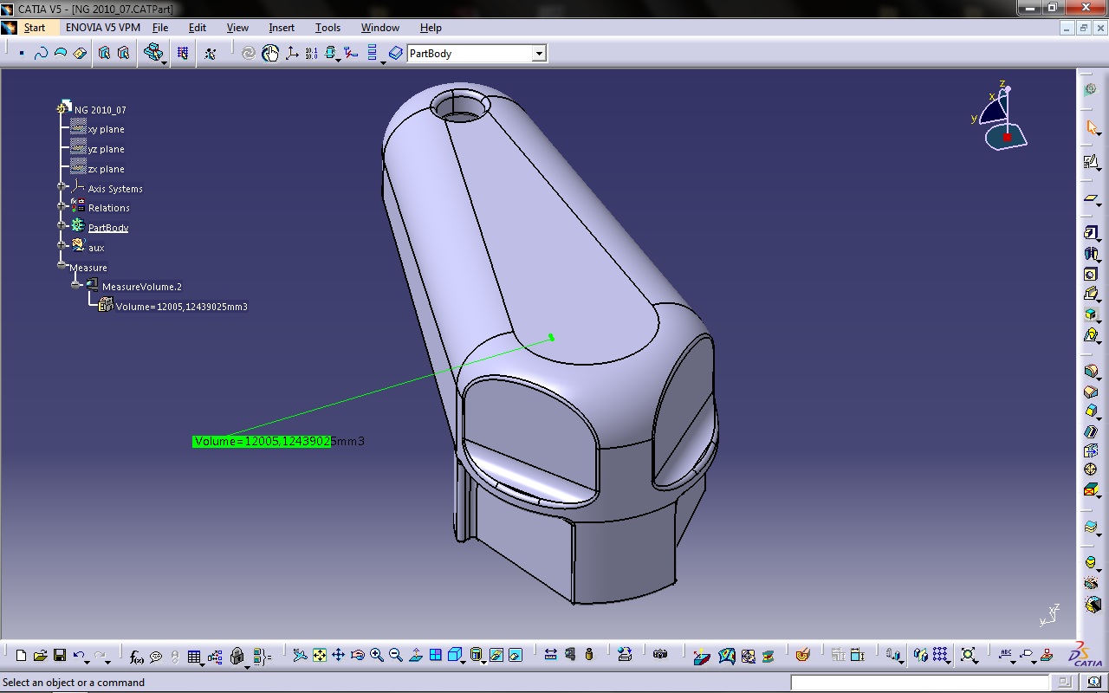Click the Select arrow tool on right toolbar
The image size is (1109, 693).
click(x=1092, y=128)
